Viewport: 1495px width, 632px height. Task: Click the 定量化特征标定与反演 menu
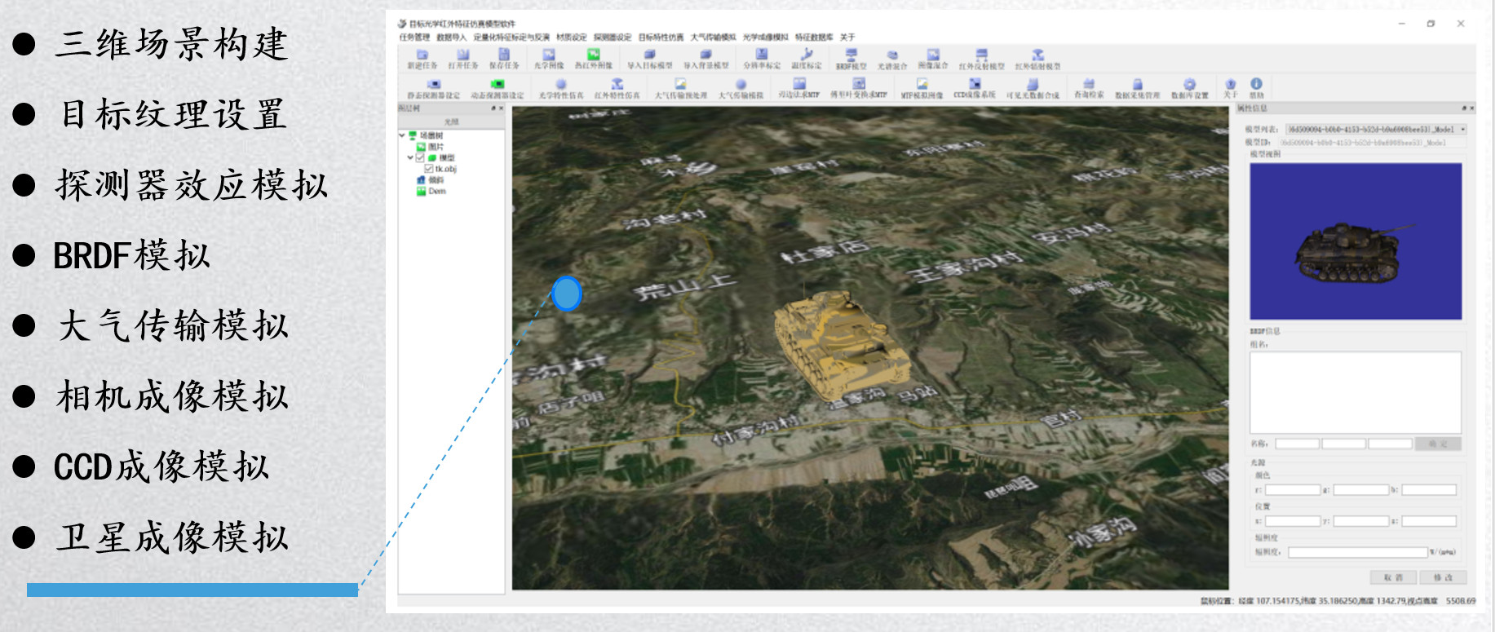click(x=511, y=38)
